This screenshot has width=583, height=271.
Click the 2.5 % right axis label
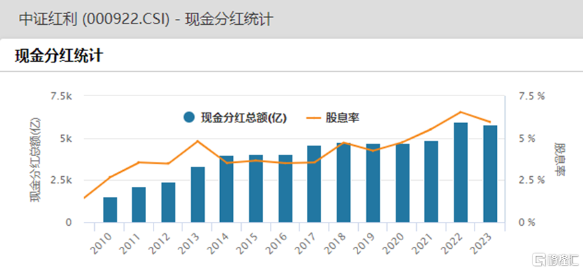(531, 180)
